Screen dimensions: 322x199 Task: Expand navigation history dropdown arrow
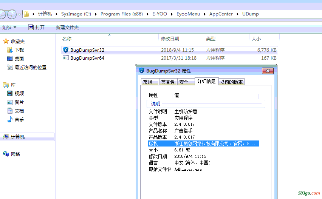tap(19, 14)
